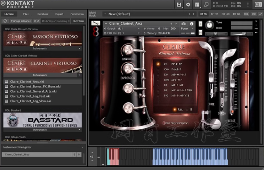Screen dimensions: 264x170
Task: Expand Clarinet Virtuoso Instruments dropdown arrow
Action: 79,75
